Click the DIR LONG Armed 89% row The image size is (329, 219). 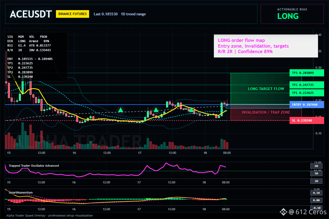click(x=28, y=41)
